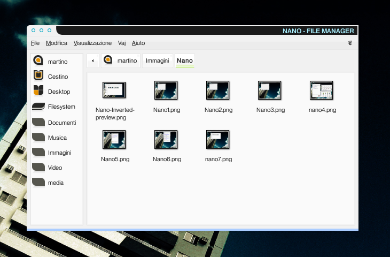Click first window control circle in titlebar
390x257 pixels.
33,30
